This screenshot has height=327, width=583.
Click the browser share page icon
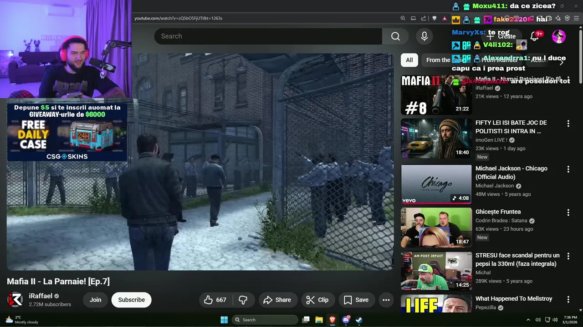[424, 18]
